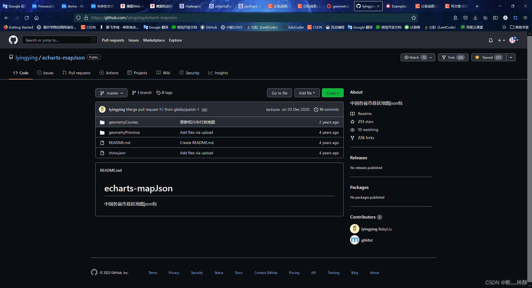
Task: Open the Wiki tab
Action: pyautogui.click(x=163, y=73)
